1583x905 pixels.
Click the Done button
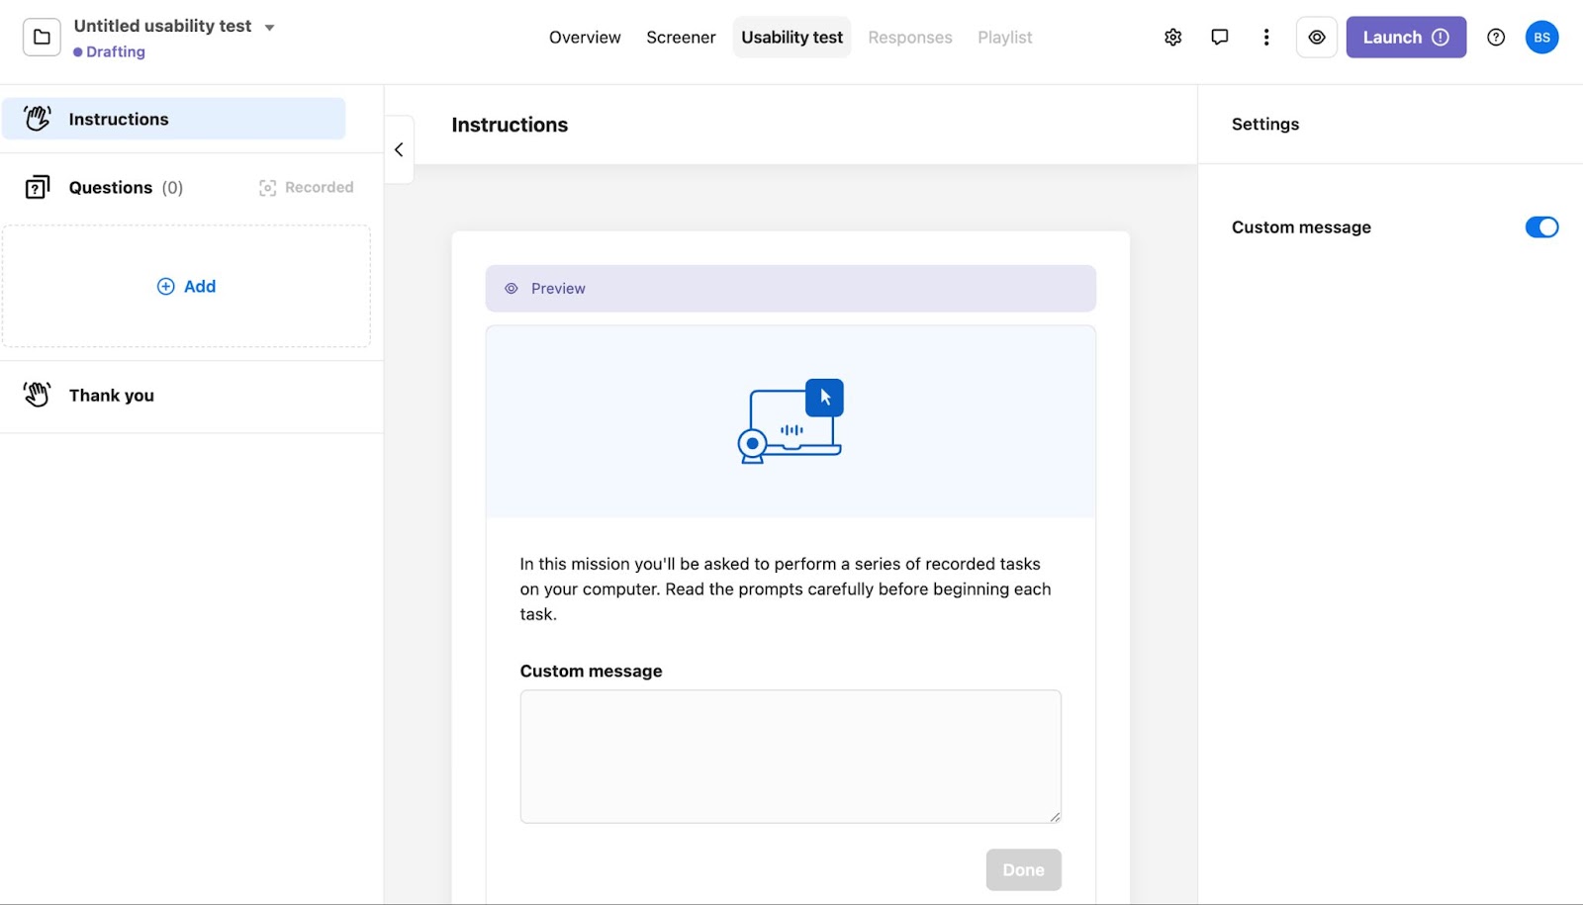point(1023,869)
